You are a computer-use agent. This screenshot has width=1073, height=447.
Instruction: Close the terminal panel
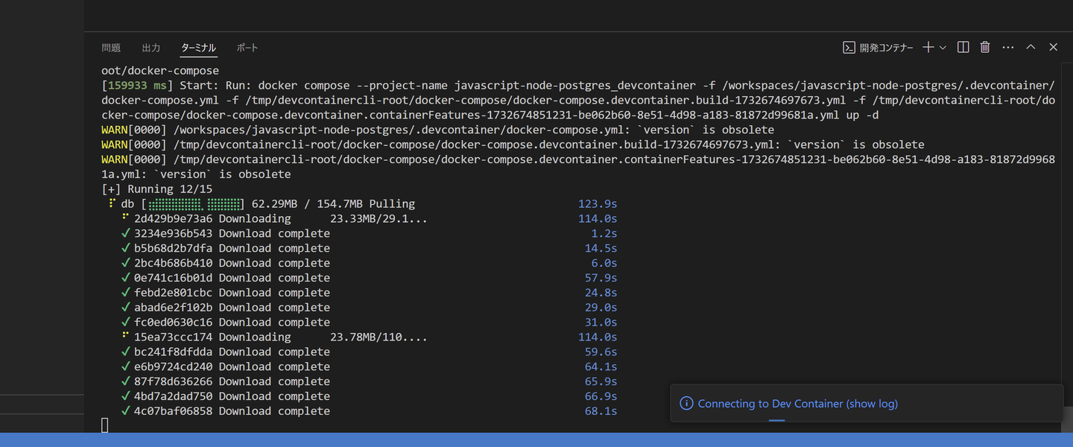pyautogui.click(x=1053, y=48)
